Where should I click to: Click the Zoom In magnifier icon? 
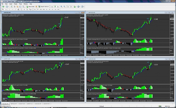[61, 7]
